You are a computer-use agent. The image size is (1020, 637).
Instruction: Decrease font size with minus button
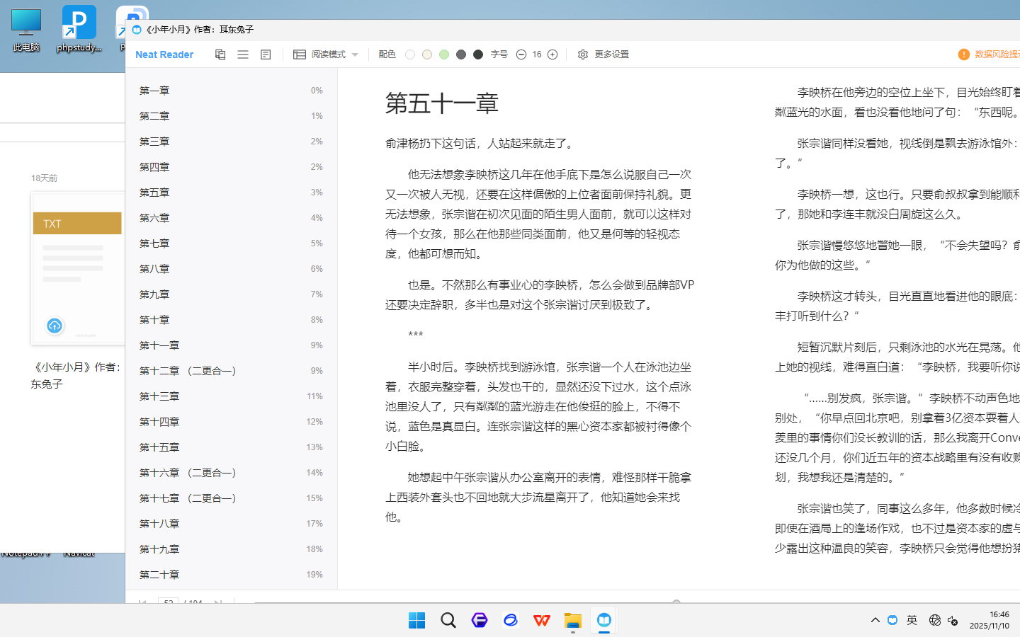521,54
